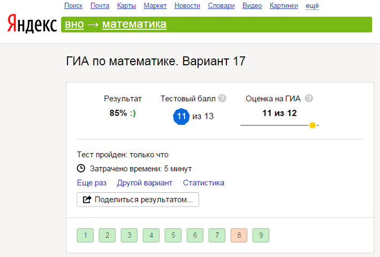Click the математика breadcrumb link
The width and height of the screenshot is (380, 257).
click(134, 25)
